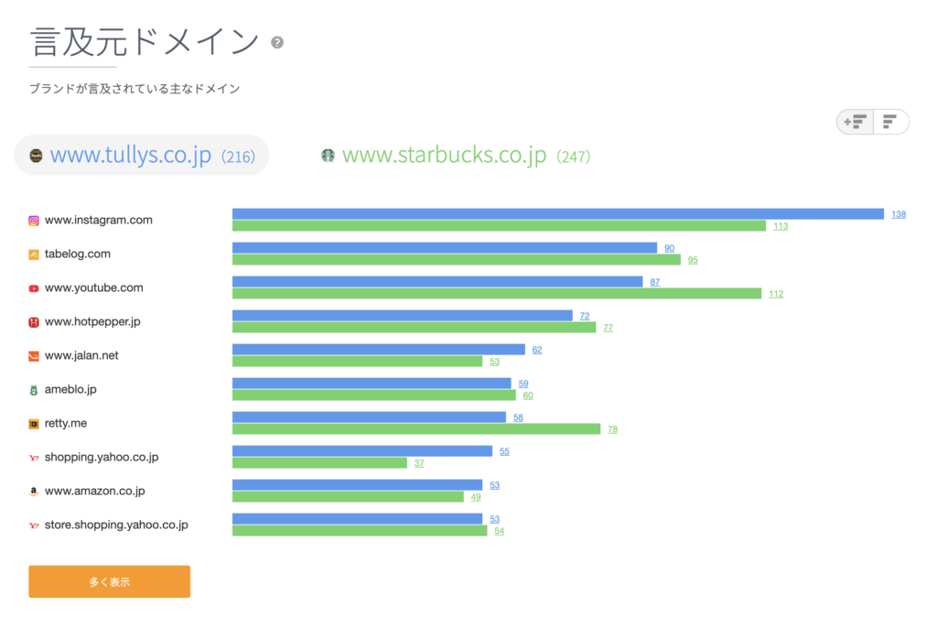Toggle the combined sort mode icon
Screen dimensions: 937x617
coord(854,121)
